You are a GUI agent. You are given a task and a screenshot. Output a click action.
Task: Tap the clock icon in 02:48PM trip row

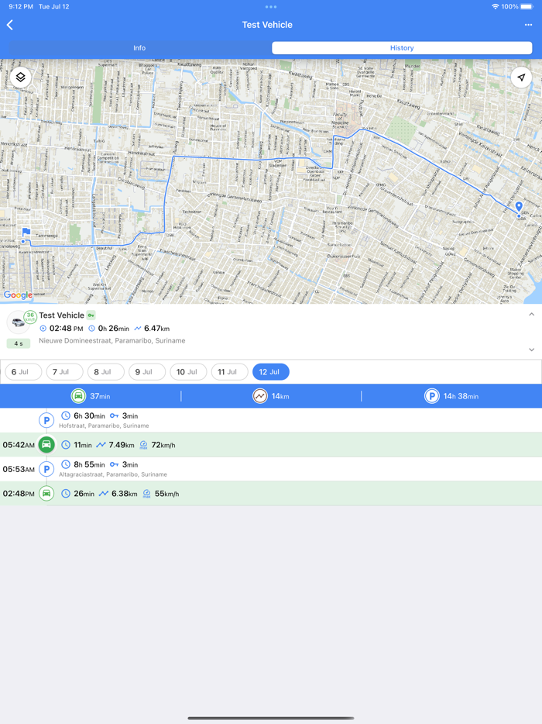(x=66, y=494)
